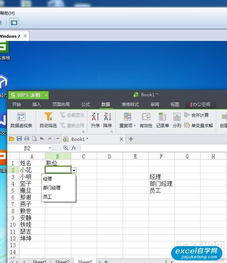The image size is (227, 263).
Task: Open Duplicates (重复项) tool
Action: 127,120
